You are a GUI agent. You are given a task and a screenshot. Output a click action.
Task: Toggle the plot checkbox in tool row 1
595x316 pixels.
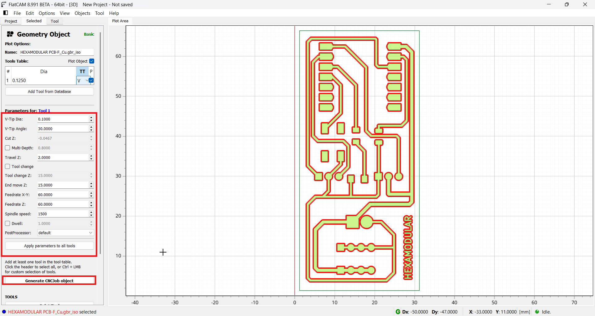coord(91,80)
